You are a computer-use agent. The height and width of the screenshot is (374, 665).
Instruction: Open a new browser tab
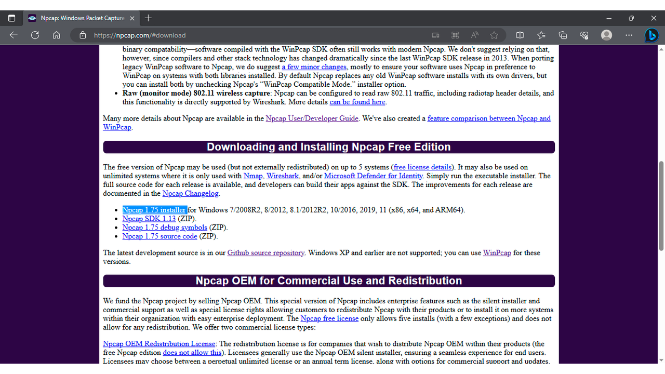coord(149,18)
